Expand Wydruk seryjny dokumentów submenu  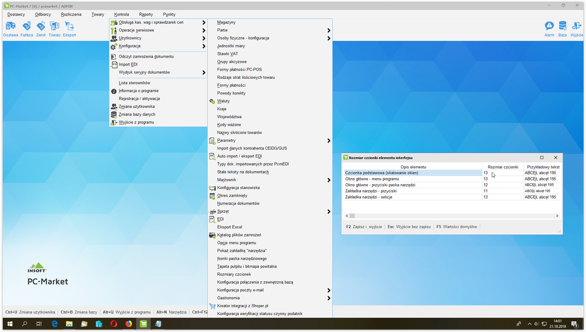pyautogui.click(x=158, y=72)
